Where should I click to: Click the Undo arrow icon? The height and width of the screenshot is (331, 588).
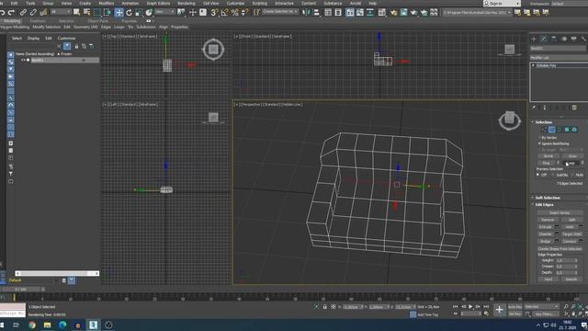coord(2,12)
